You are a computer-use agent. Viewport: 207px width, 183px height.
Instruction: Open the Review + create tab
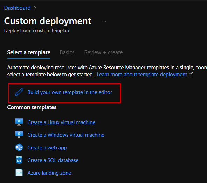coord(104,52)
